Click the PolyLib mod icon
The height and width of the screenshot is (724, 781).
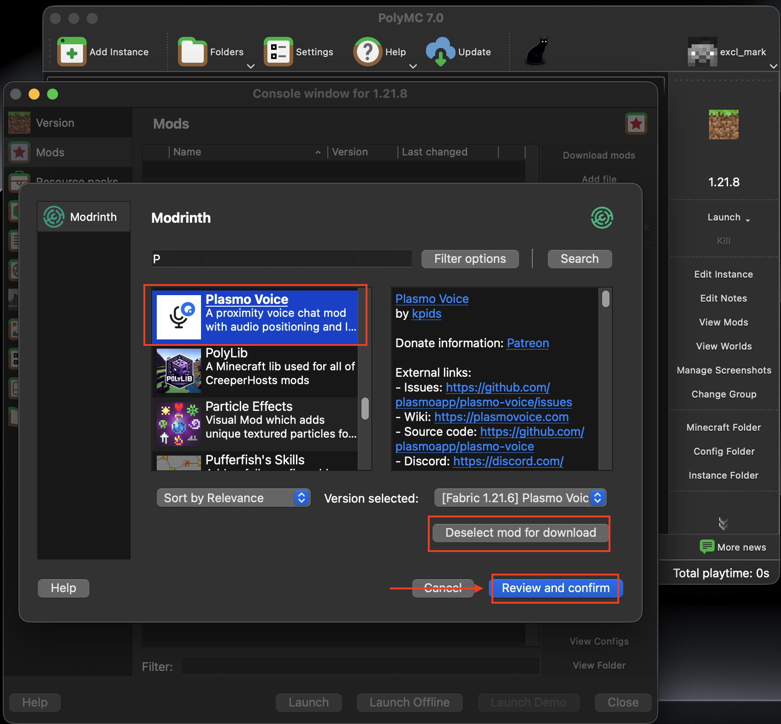(x=179, y=370)
